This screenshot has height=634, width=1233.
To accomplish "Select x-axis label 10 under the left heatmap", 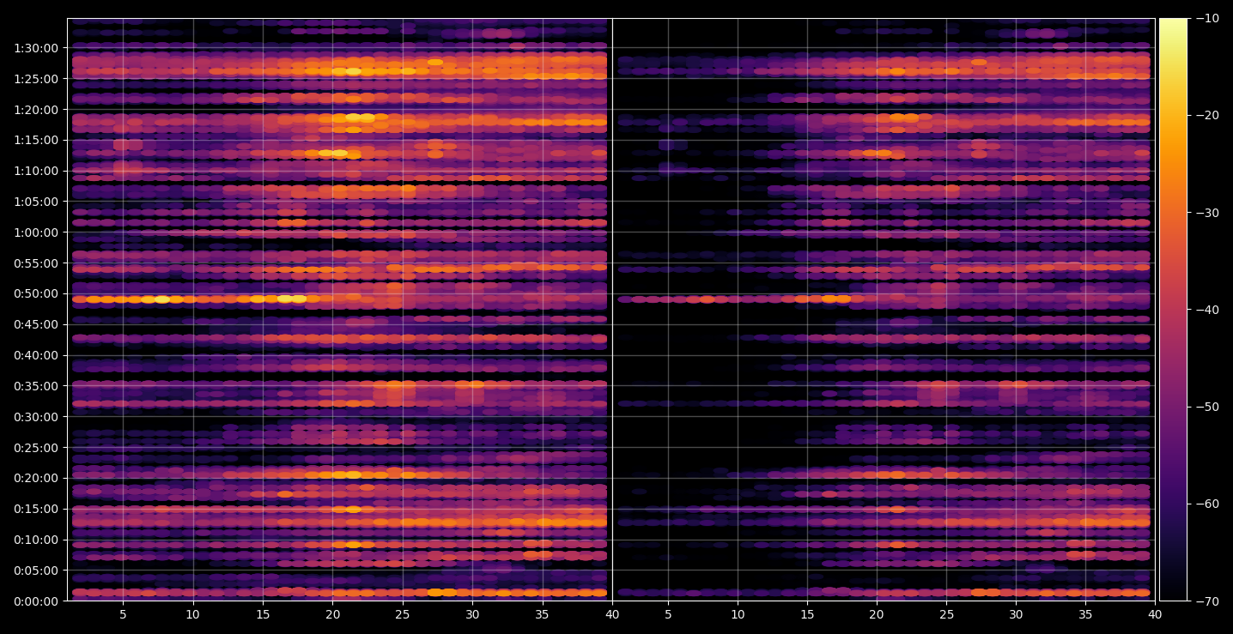I will point(192,614).
